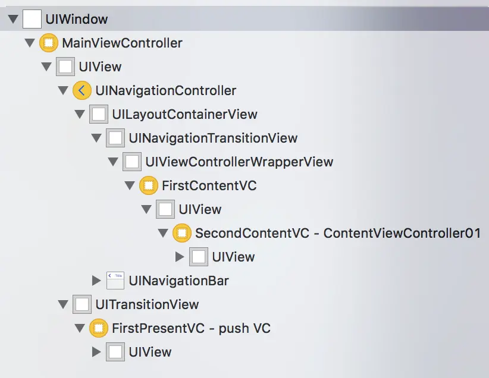Click the FirstContentVC yellow controller icon
Image resolution: width=489 pixels, height=378 pixels.
(149, 185)
